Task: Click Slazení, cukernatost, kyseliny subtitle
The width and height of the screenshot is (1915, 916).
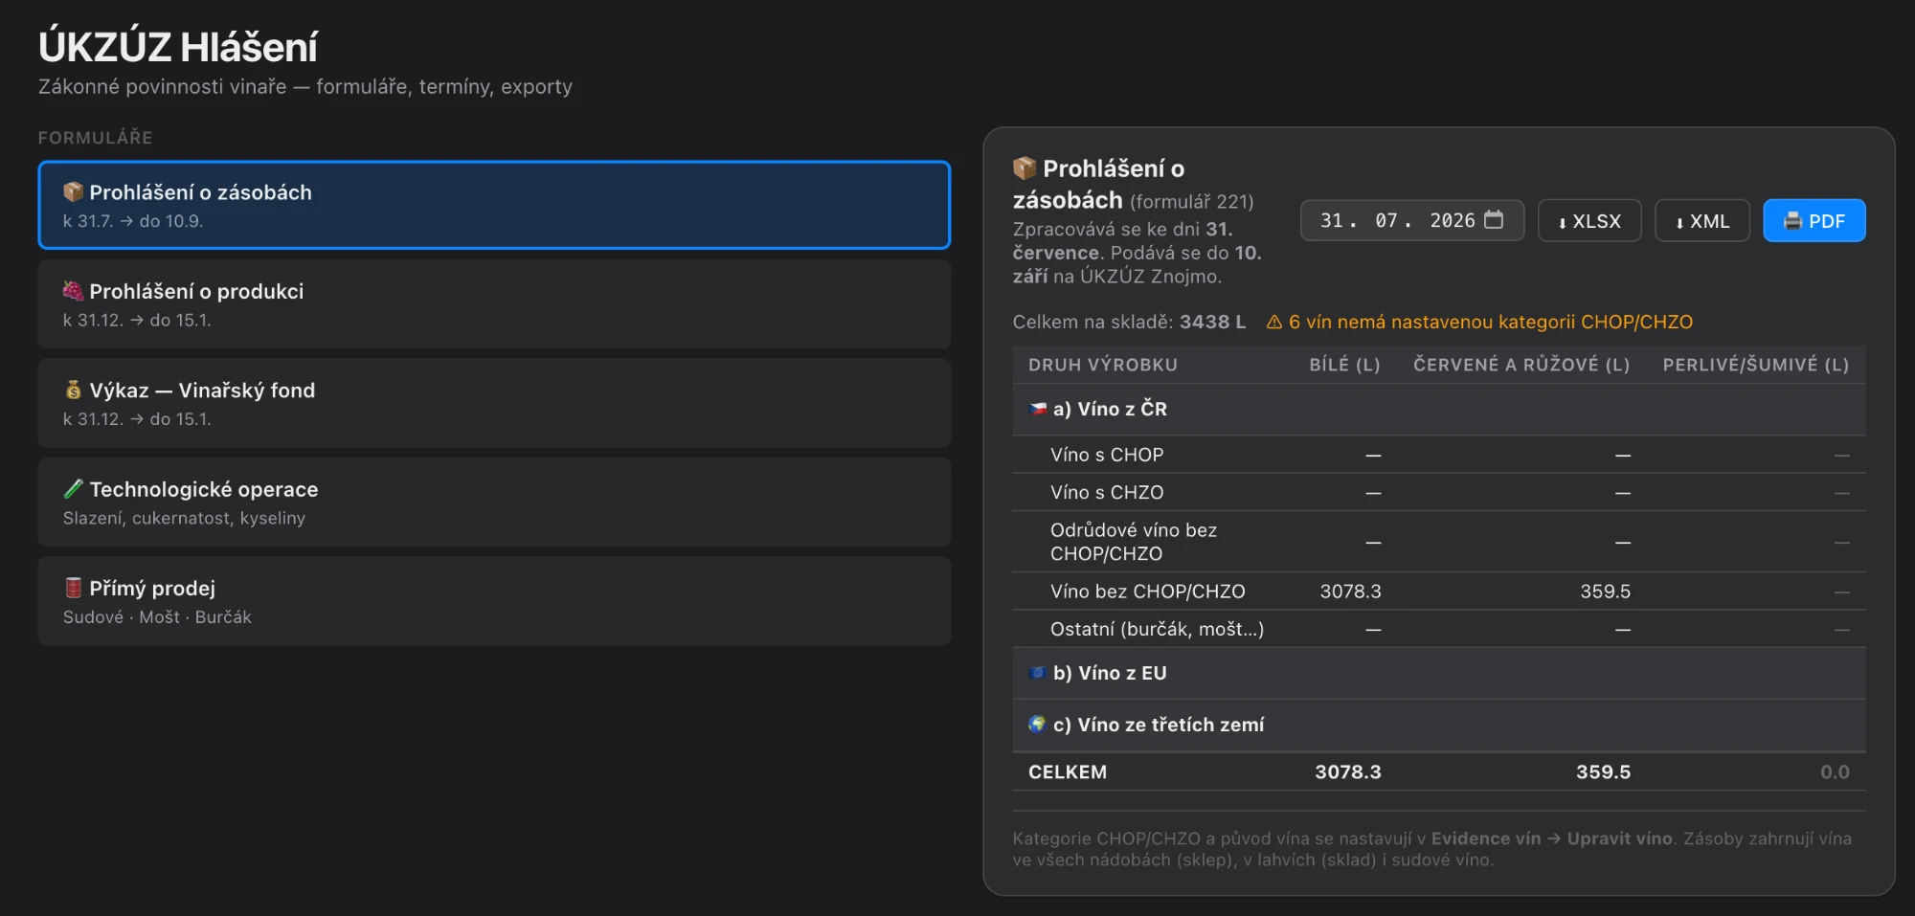Action: pos(184,518)
